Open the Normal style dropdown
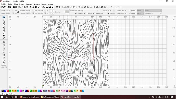The height and width of the screenshot is (99, 176). click(x=153, y=10)
